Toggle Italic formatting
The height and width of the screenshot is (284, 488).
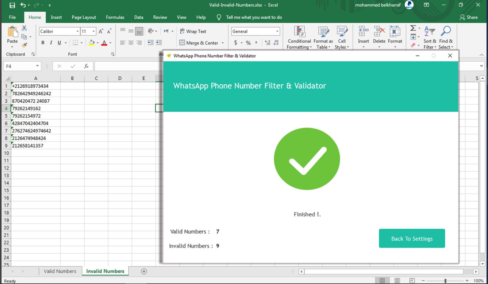click(51, 43)
